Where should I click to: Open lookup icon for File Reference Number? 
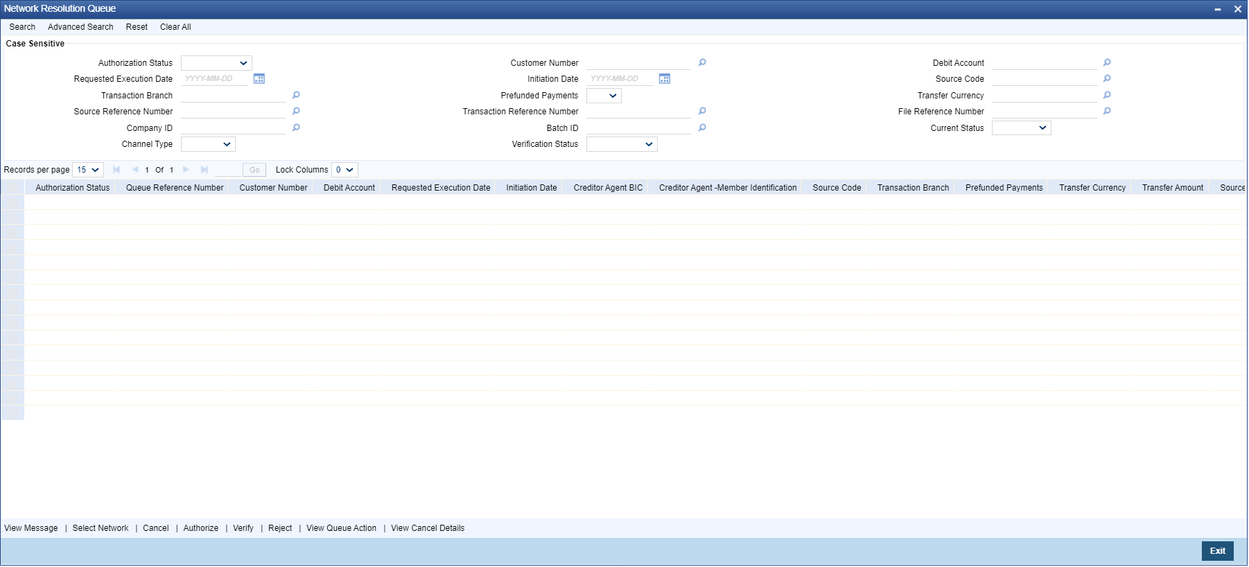tap(1107, 111)
